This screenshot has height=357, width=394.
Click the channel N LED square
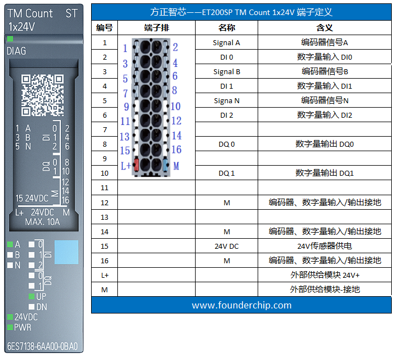11,266
